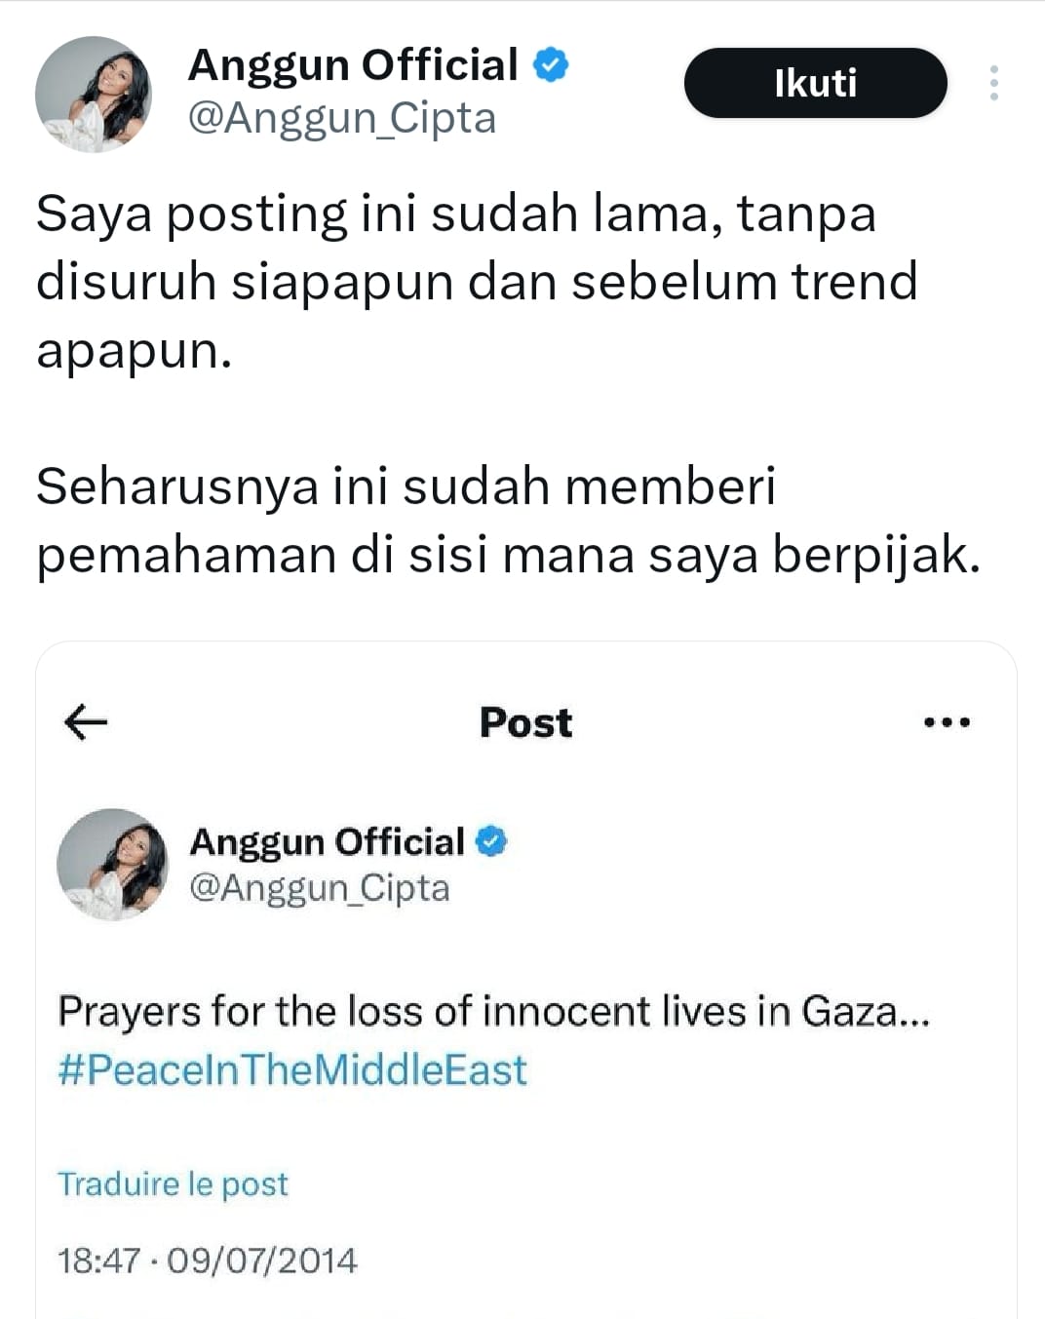Open the vertical three-dot more menu
Viewport: 1045px width, 1319px height.
pos(993,83)
